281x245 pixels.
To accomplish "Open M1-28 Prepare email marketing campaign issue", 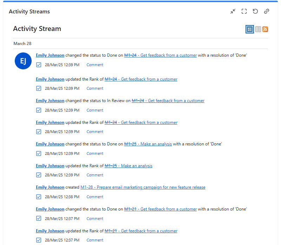I will pyautogui.click(x=143, y=187).
